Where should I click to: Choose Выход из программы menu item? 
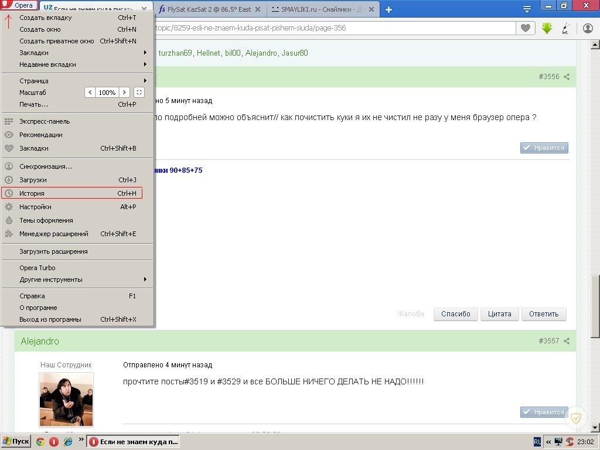click(77, 319)
